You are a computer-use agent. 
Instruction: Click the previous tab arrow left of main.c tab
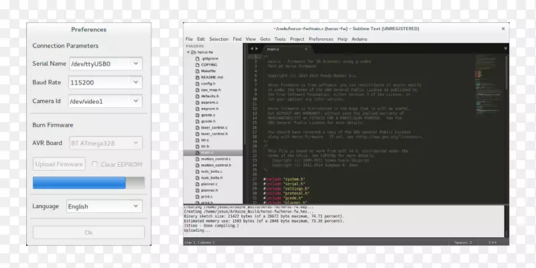coord(252,50)
